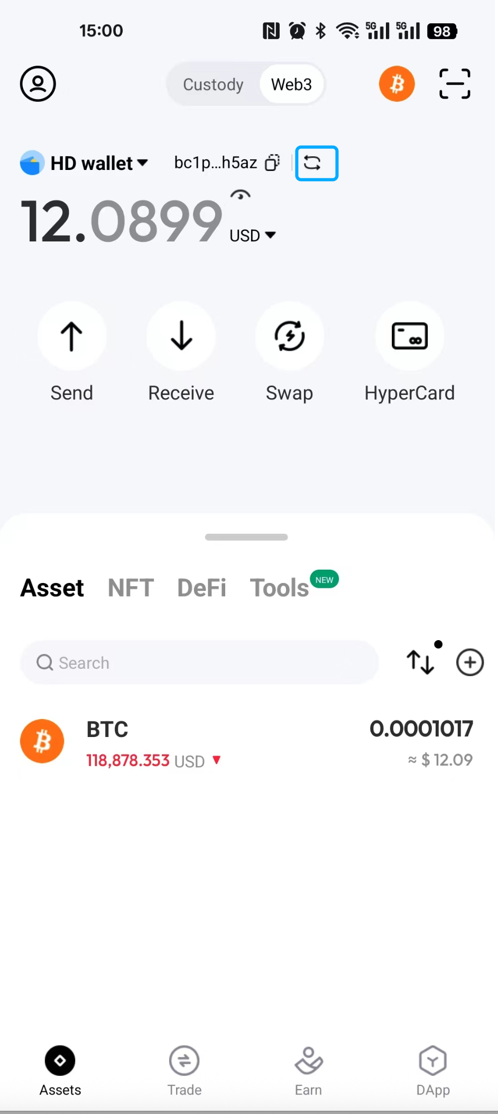Tap the Receive arrow button

(x=181, y=336)
